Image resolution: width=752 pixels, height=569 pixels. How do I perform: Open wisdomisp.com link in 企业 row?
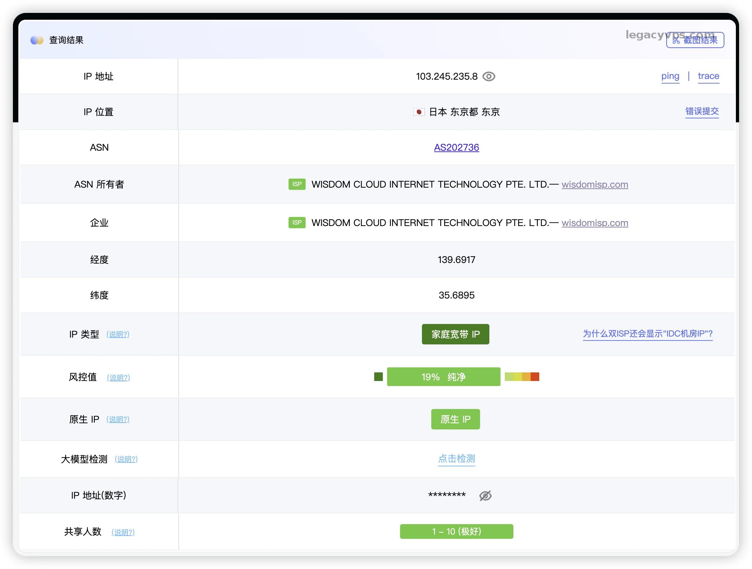coord(594,223)
